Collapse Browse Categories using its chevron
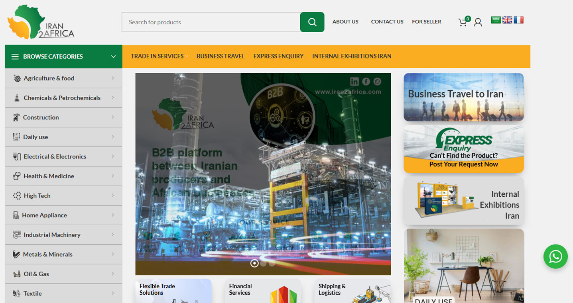This screenshot has height=303, width=573. pos(113,57)
